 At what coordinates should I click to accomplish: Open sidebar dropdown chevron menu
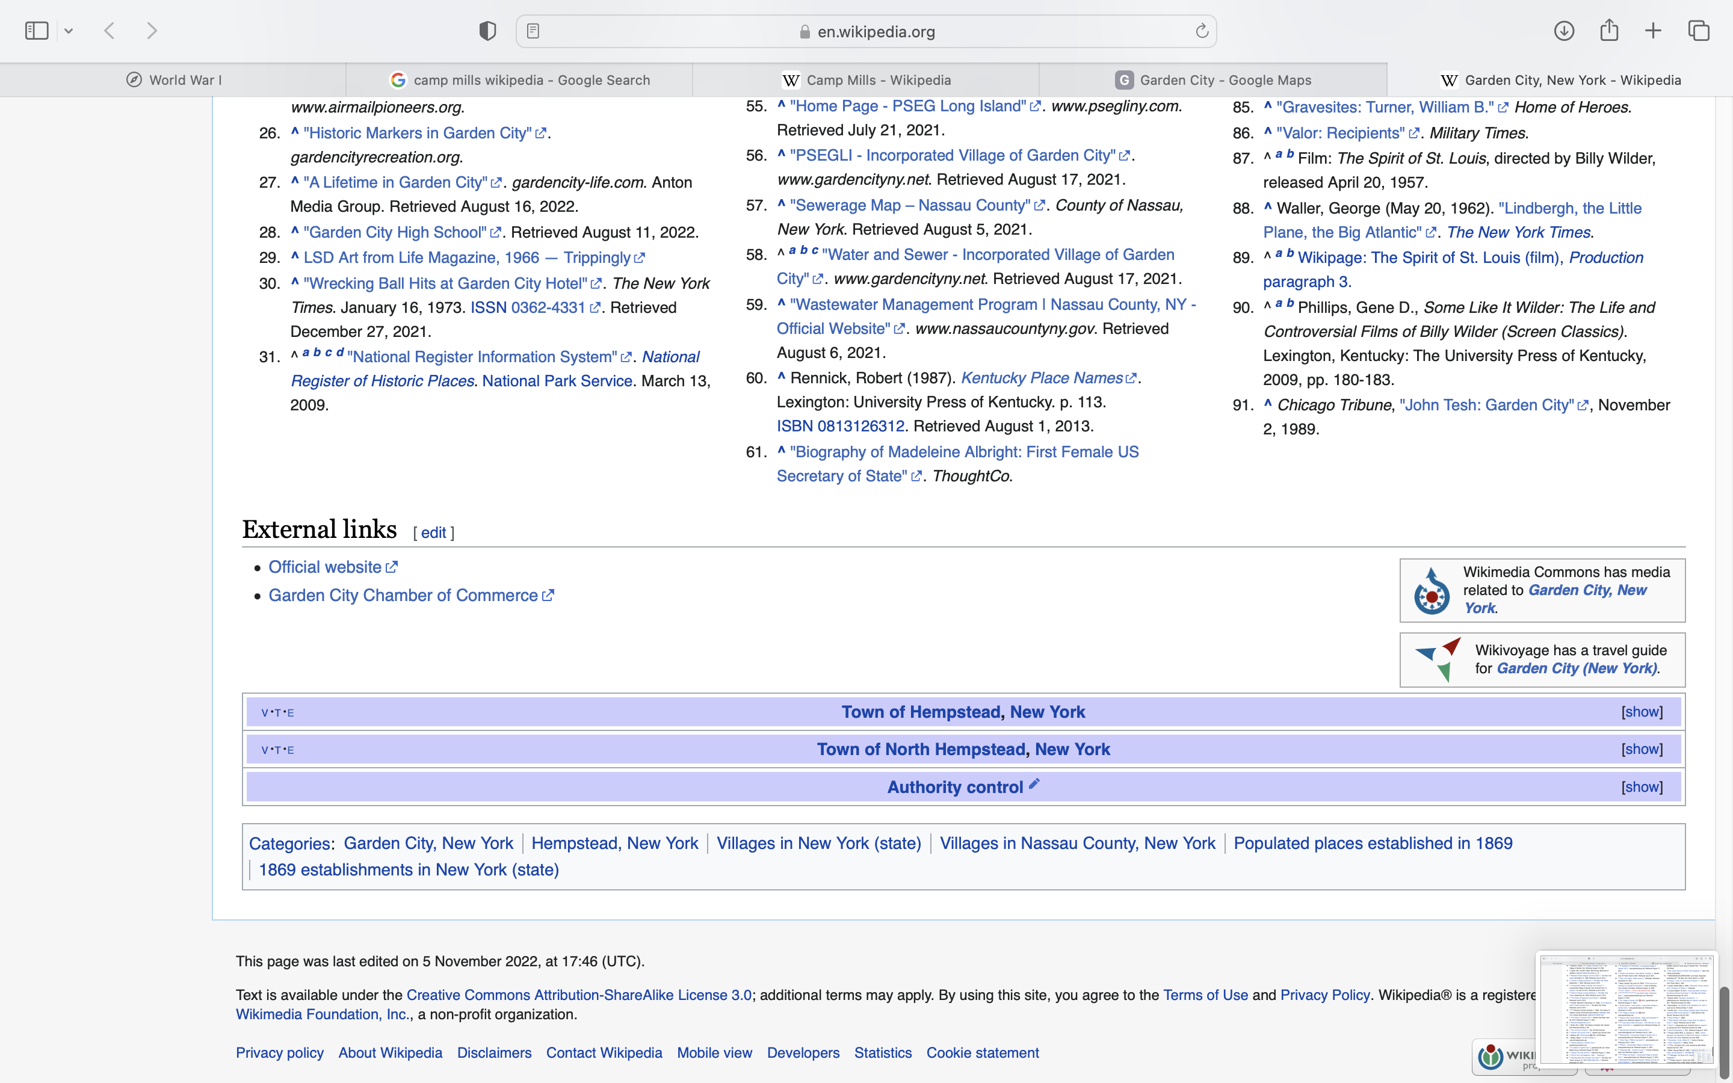[69, 31]
